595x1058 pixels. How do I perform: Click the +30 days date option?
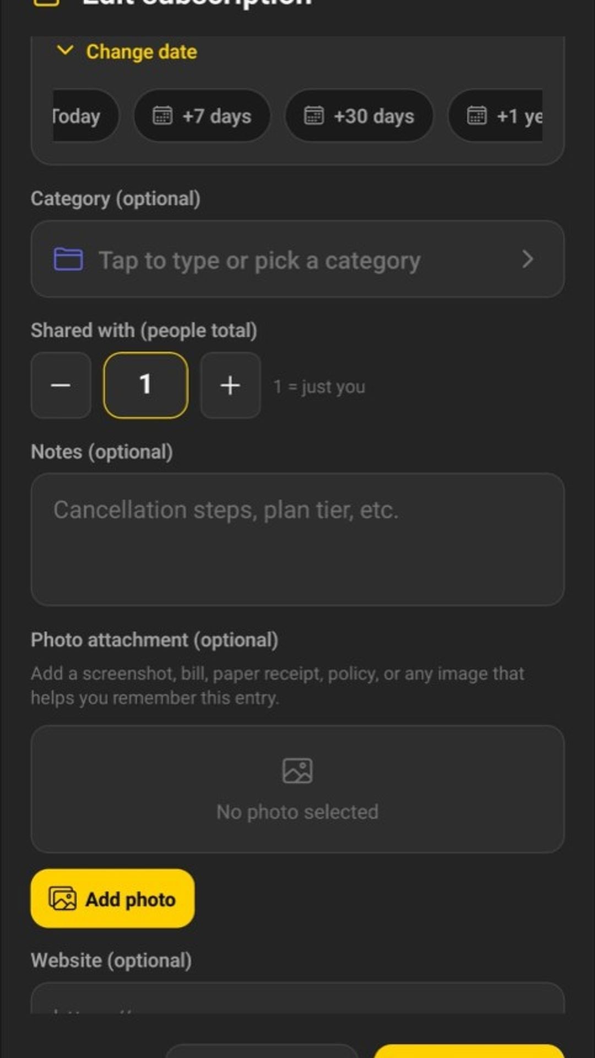[358, 116]
